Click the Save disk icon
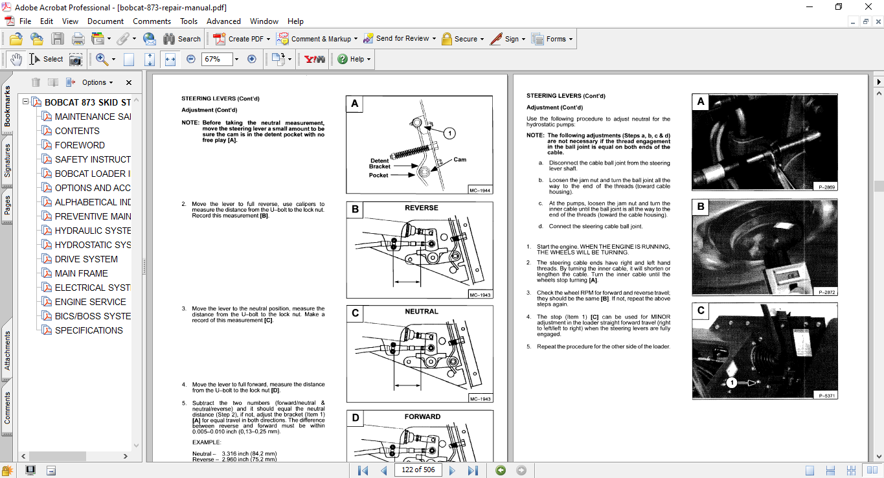 coord(57,39)
